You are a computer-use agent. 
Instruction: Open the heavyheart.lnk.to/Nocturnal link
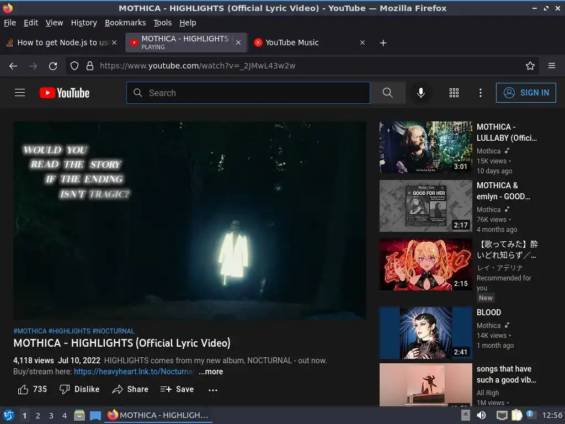(134, 372)
